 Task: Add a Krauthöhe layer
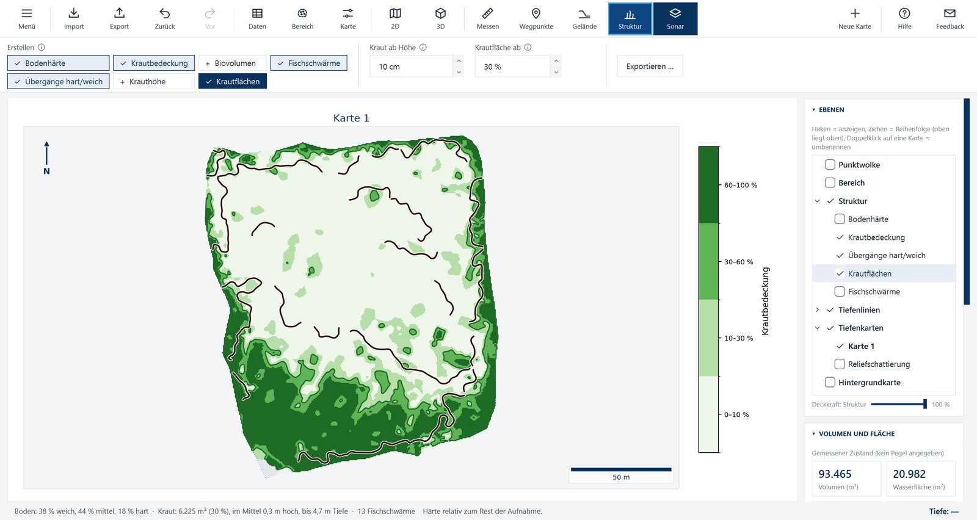coord(154,81)
